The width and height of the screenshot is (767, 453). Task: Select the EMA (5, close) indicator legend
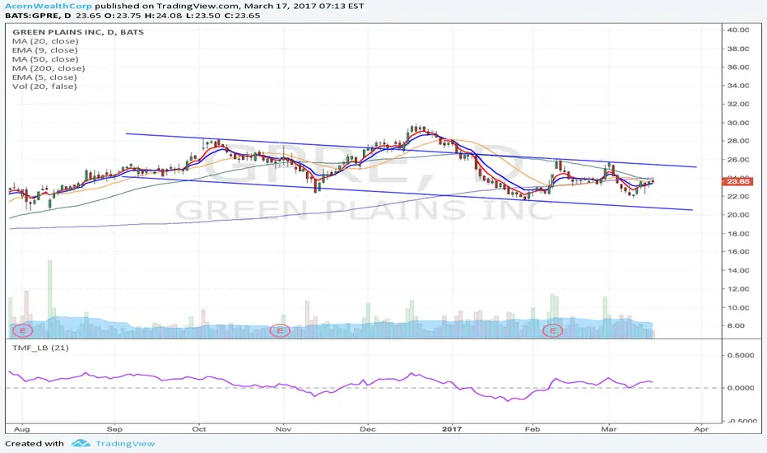point(44,77)
